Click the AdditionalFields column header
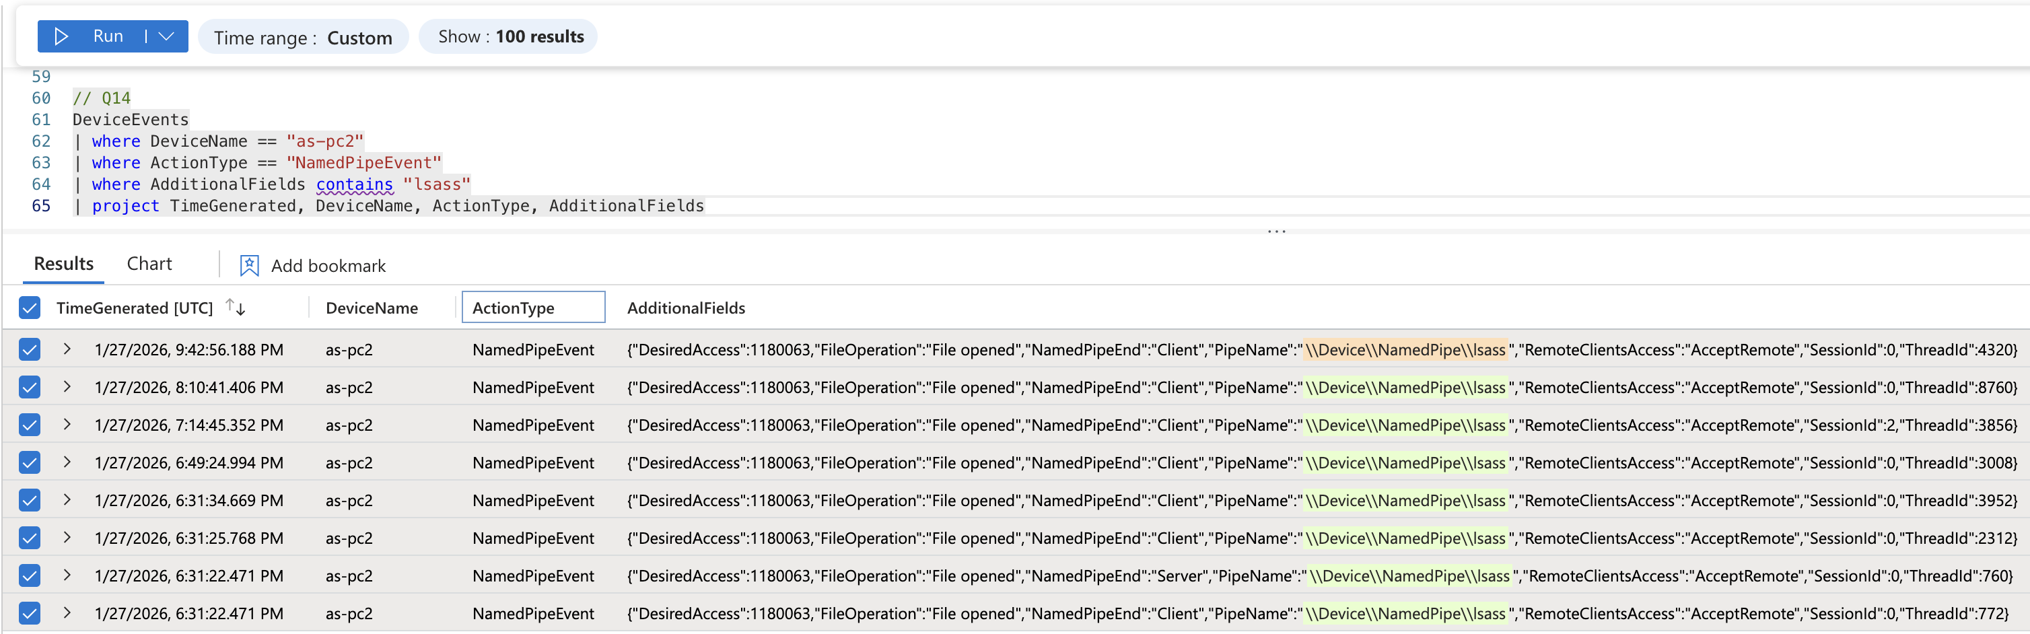The width and height of the screenshot is (2030, 634). click(686, 308)
